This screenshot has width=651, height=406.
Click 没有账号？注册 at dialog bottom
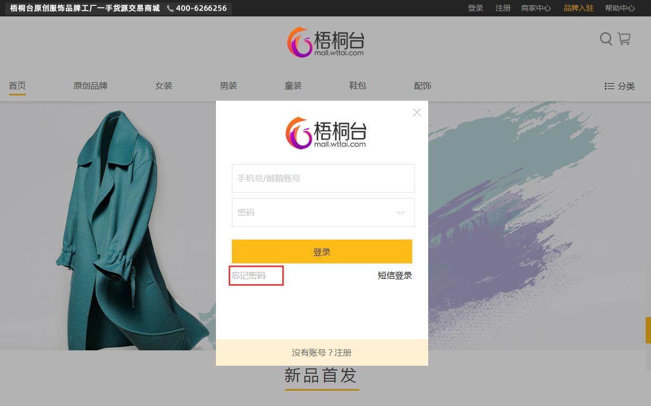(322, 352)
